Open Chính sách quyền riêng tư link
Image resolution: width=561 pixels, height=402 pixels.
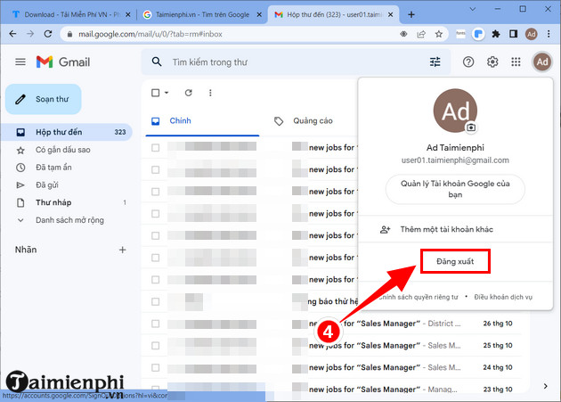point(418,297)
